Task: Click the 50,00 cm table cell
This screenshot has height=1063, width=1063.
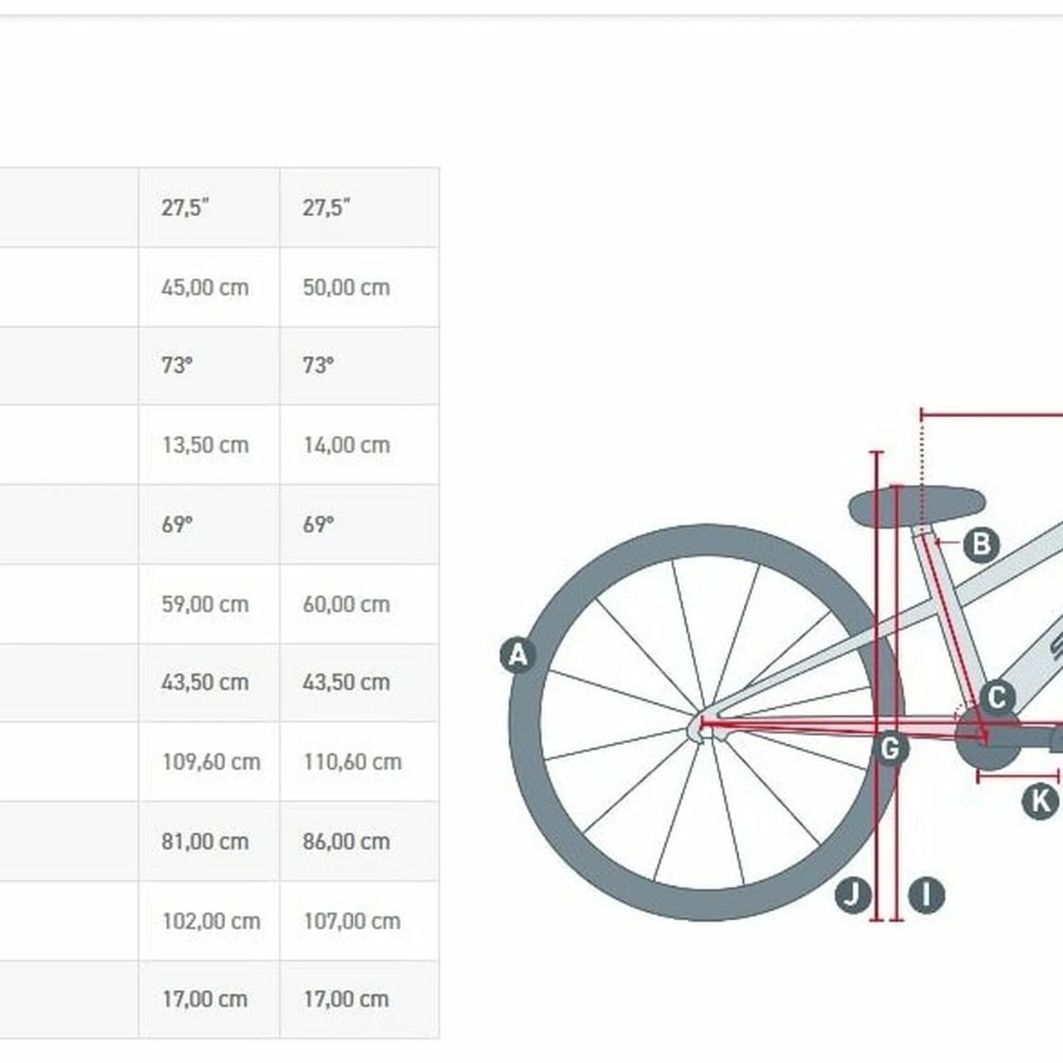Action: pos(346,287)
